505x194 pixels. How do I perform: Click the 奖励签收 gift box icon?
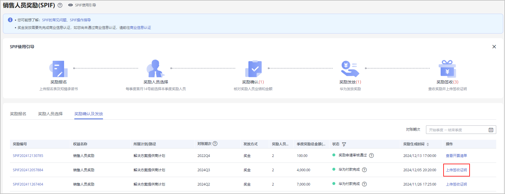pyautogui.click(x=447, y=69)
